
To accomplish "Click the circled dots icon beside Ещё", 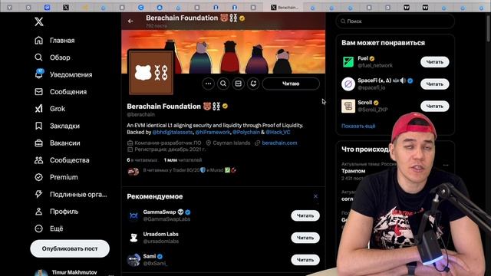I will [38, 228].
